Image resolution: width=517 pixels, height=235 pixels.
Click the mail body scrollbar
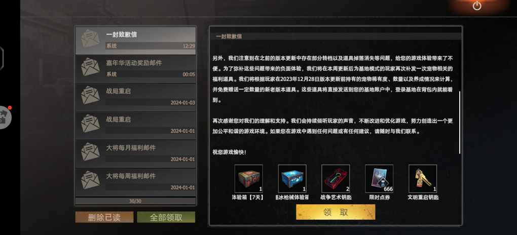(x=460, y=122)
